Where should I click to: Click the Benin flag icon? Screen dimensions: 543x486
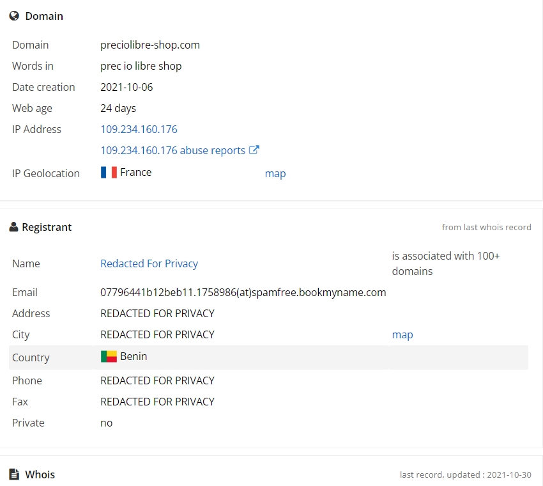pos(109,356)
